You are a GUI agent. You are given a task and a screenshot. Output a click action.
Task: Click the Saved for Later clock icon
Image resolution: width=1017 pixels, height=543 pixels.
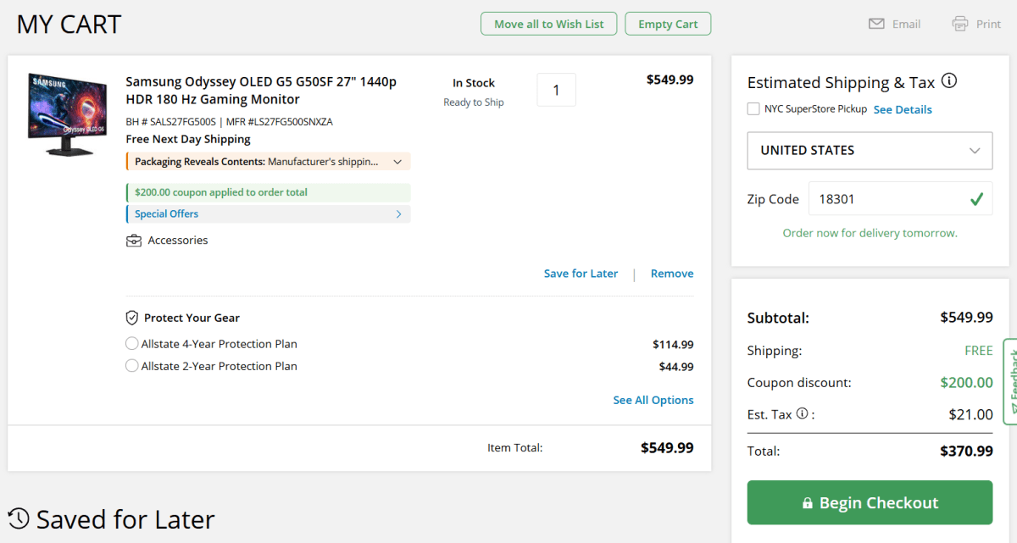[19, 518]
